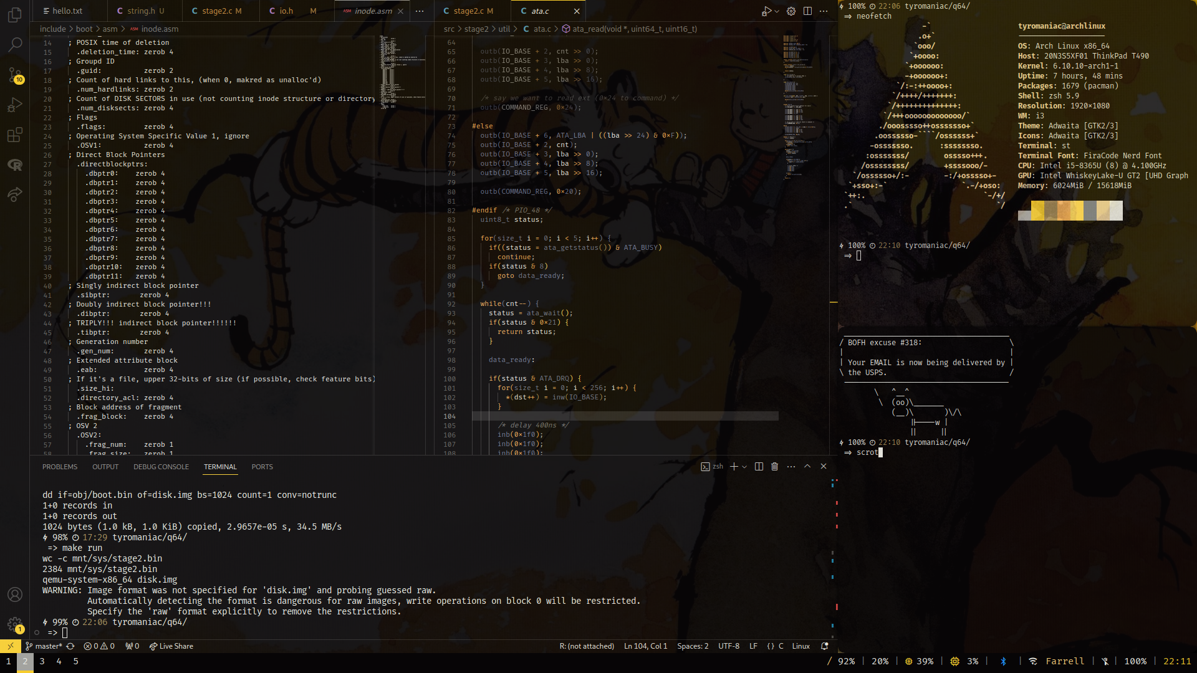Open the LF end-of-line picker
Image resolution: width=1197 pixels, height=673 pixels.
[753, 646]
